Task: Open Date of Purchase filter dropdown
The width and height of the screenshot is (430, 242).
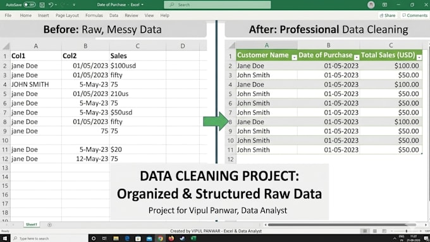Action: [357, 57]
